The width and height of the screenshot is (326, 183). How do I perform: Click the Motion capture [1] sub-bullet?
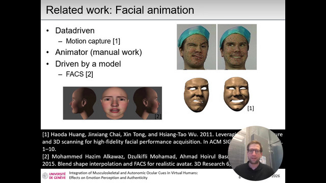pyautogui.click(x=93, y=41)
